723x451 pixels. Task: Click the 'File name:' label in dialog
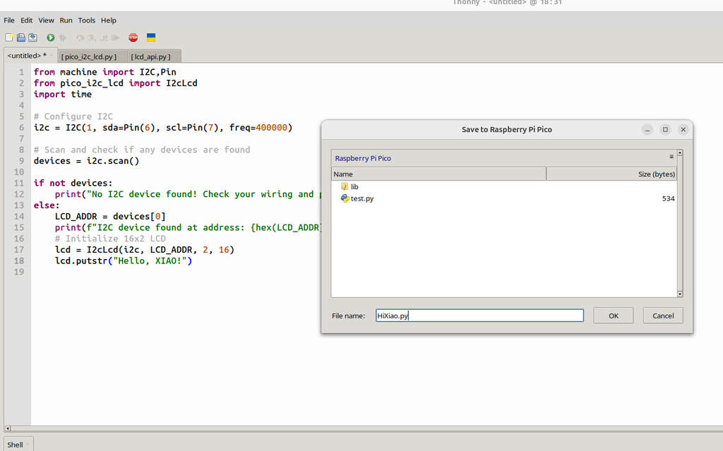[x=348, y=315]
